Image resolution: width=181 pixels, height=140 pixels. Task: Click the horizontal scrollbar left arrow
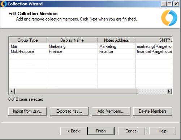point(12,91)
